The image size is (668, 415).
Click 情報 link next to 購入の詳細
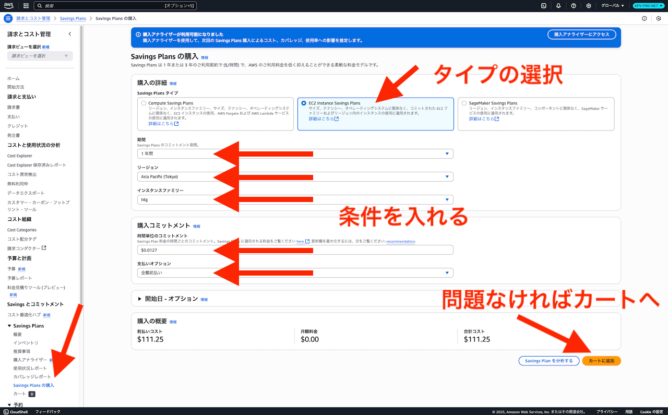tap(173, 84)
